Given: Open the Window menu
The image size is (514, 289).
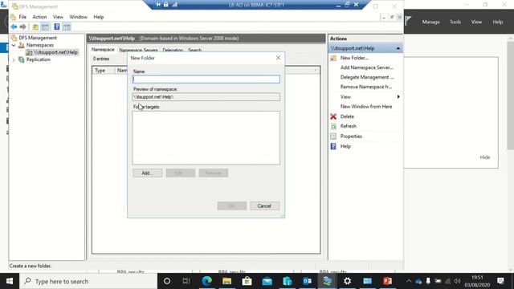Looking at the screenshot, I should click(x=79, y=17).
